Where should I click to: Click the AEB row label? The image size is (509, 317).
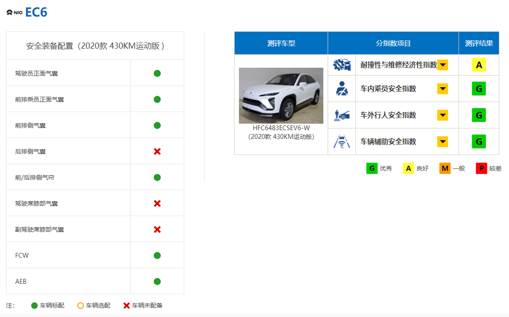[x=21, y=281]
